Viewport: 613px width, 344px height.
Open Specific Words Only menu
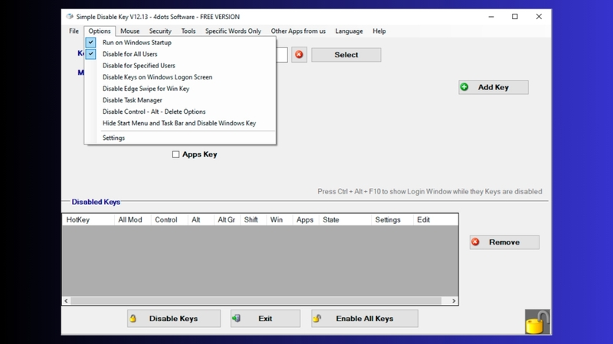click(x=233, y=31)
